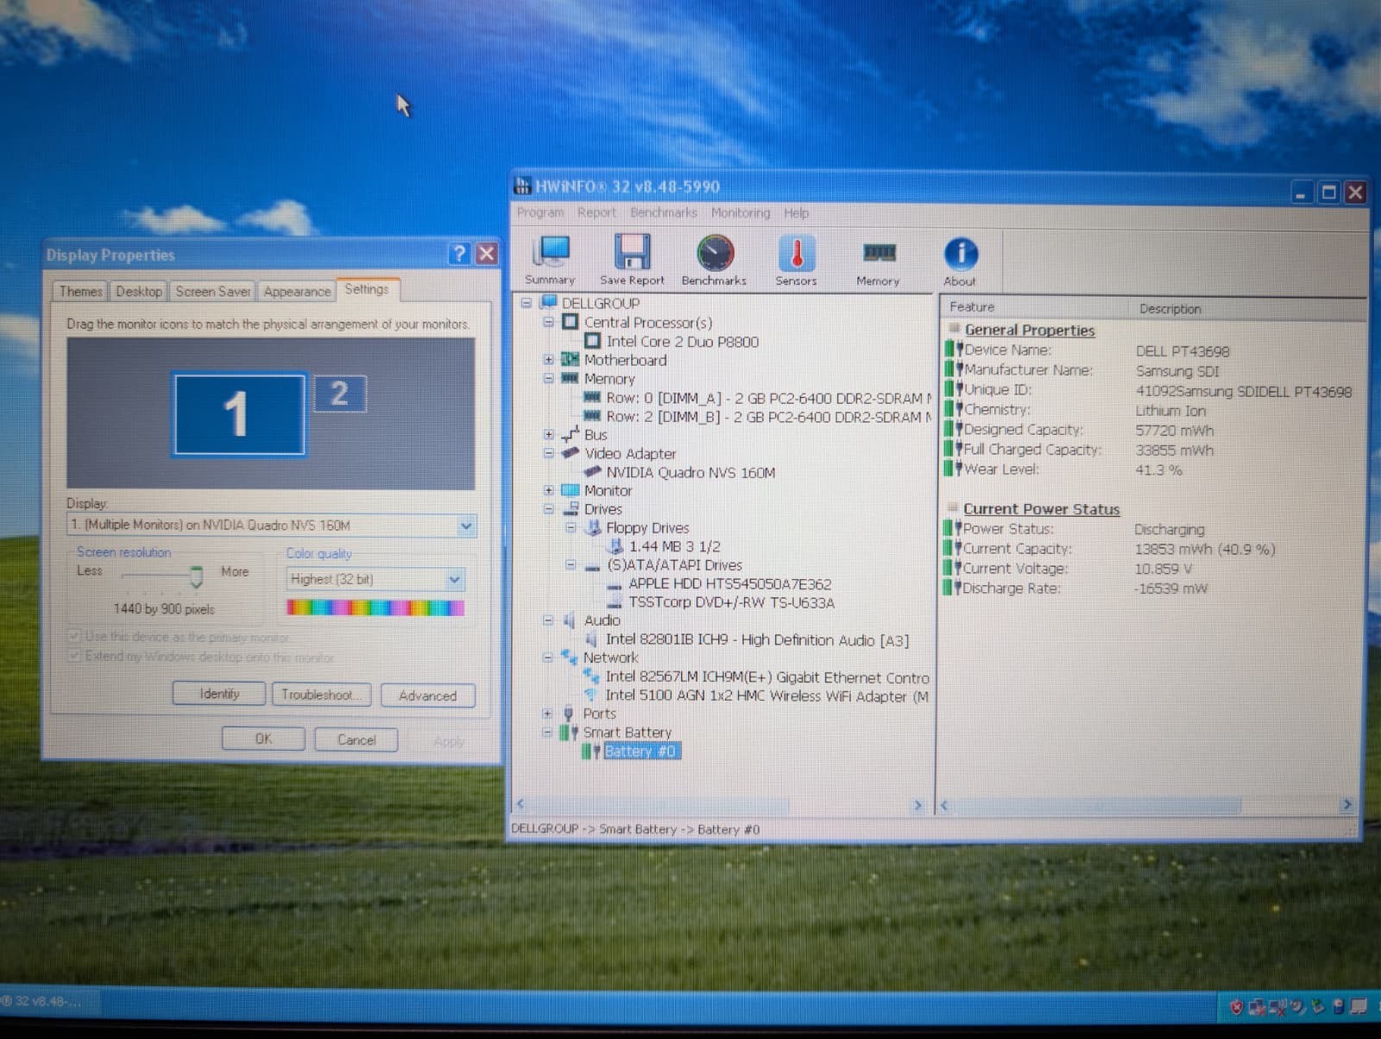The height and width of the screenshot is (1039, 1381).
Task: Click Cancel in Display Properties
Action: click(356, 740)
